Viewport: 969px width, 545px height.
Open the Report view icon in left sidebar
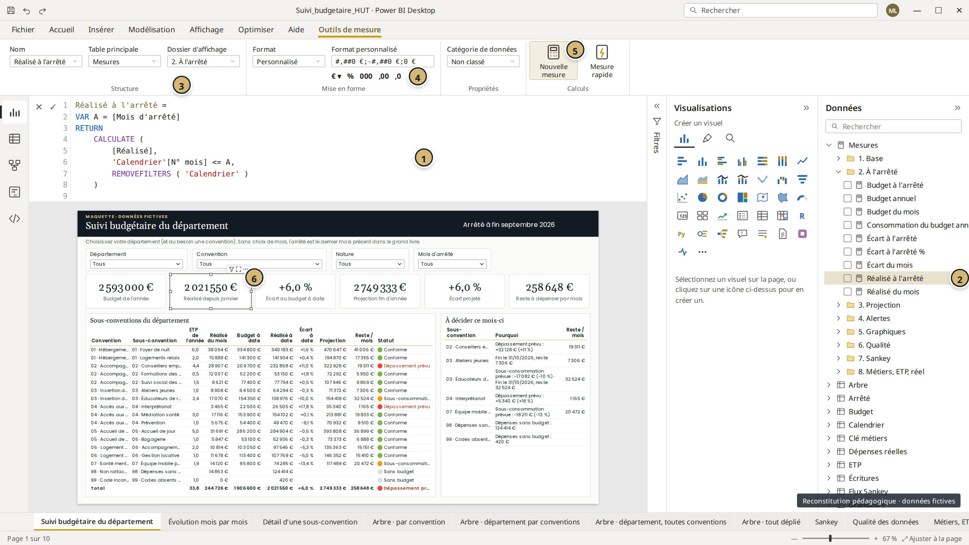point(15,113)
